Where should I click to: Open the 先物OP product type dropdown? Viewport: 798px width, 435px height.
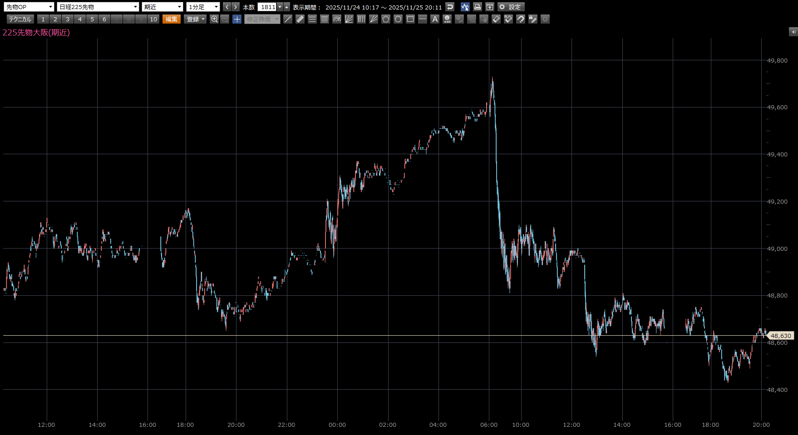tap(29, 7)
